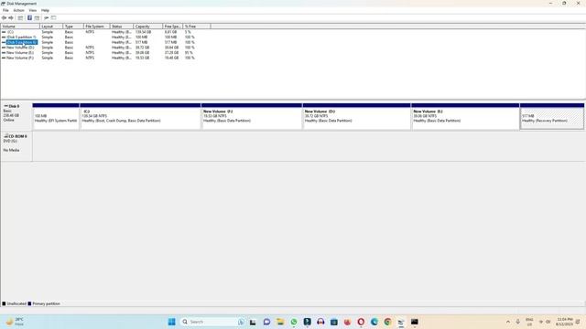Sort by the Capacity column header
The width and height of the screenshot is (586, 329).
tap(148, 27)
